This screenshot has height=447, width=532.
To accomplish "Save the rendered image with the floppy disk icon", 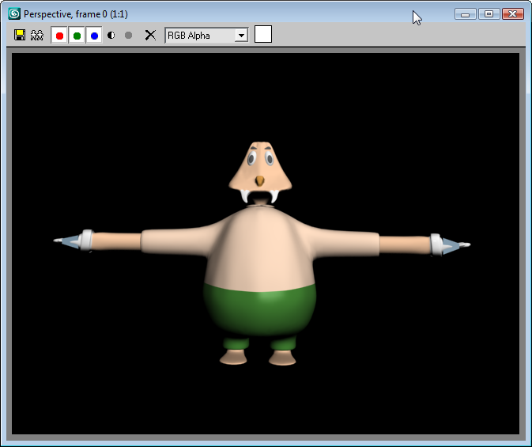I will coord(20,35).
